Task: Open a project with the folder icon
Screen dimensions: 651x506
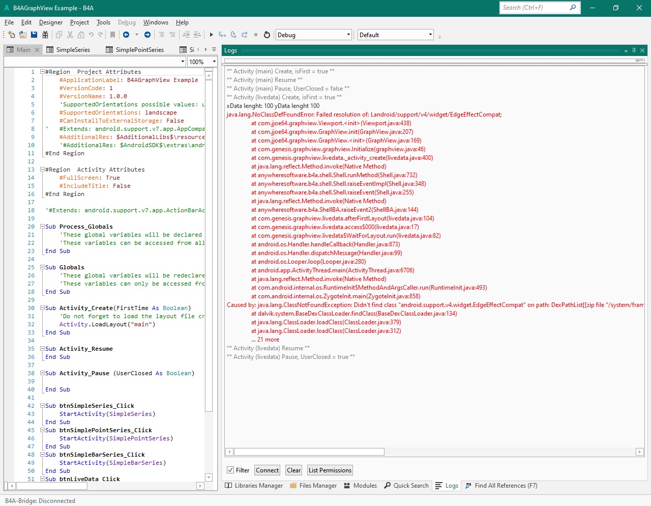Action: [23, 35]
